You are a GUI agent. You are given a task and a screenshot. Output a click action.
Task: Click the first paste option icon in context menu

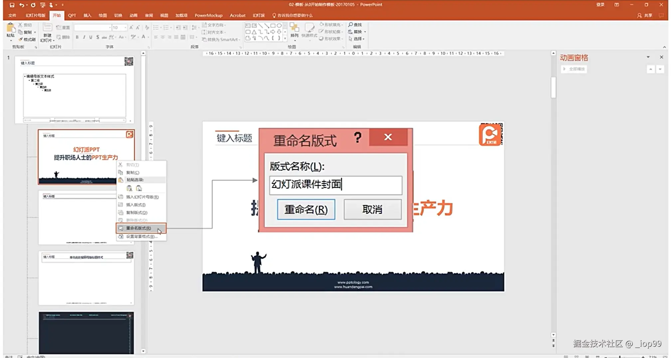tap(129, 188)
